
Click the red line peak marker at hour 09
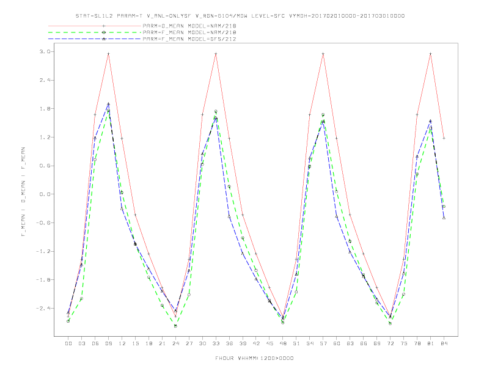(x=108, y=54)
